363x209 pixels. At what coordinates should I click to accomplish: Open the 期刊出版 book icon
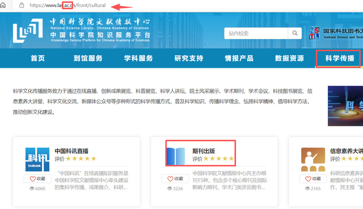coord(177,156)
